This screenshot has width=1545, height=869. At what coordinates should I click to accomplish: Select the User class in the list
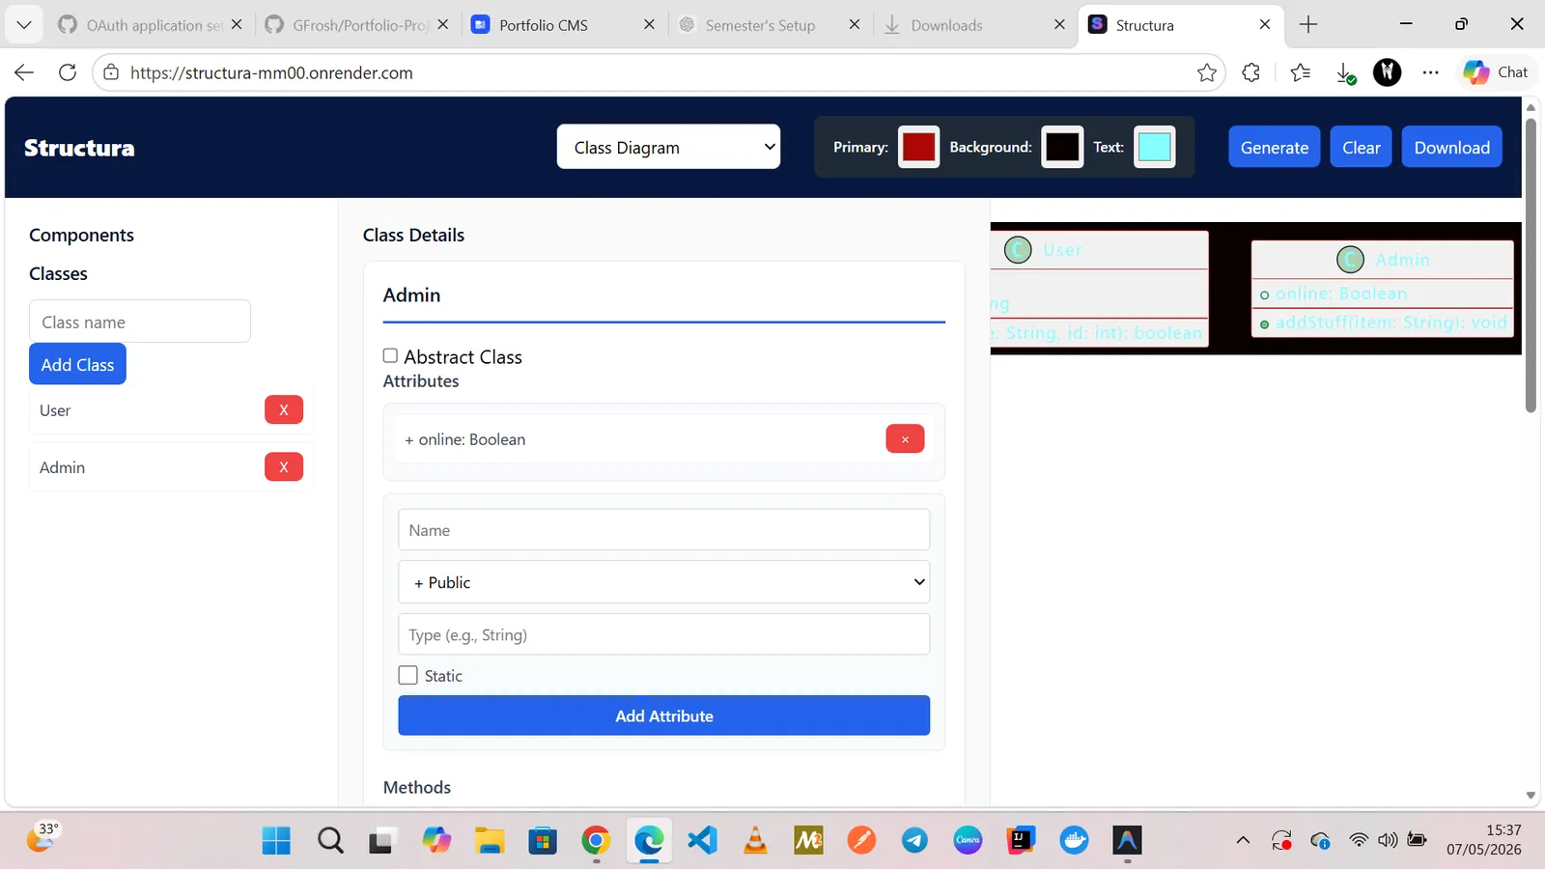pos(55,410)
